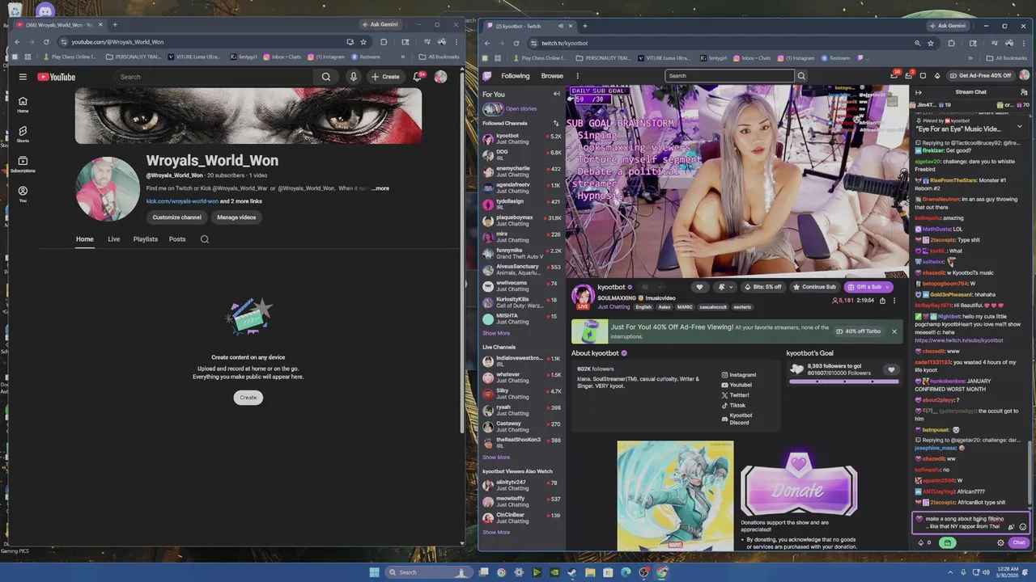
Task: Open YouTube hamburger guide menu
Action: 23,77
